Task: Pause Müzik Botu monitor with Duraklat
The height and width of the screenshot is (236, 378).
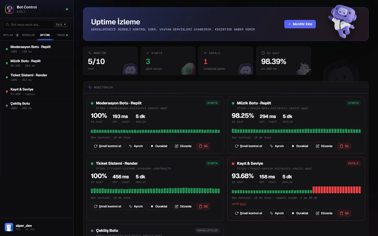Action: (300, 146)
